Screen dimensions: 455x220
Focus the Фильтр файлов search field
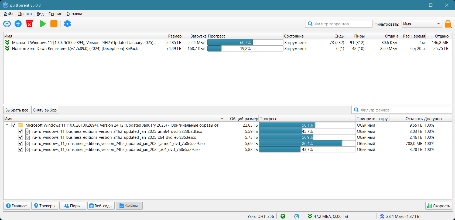(402, 110)
